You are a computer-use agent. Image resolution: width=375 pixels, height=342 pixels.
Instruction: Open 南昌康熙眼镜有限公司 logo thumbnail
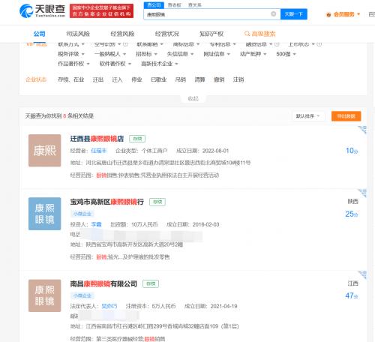(x=45, y=295)
